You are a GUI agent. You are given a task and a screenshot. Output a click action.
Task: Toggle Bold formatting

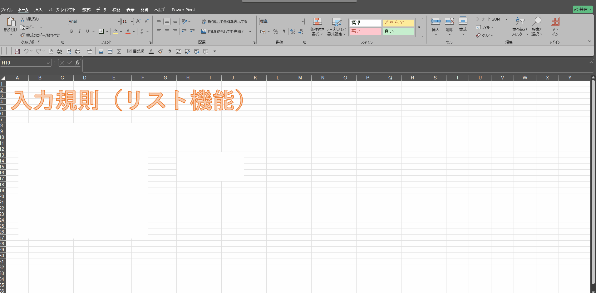pos(71,31)
